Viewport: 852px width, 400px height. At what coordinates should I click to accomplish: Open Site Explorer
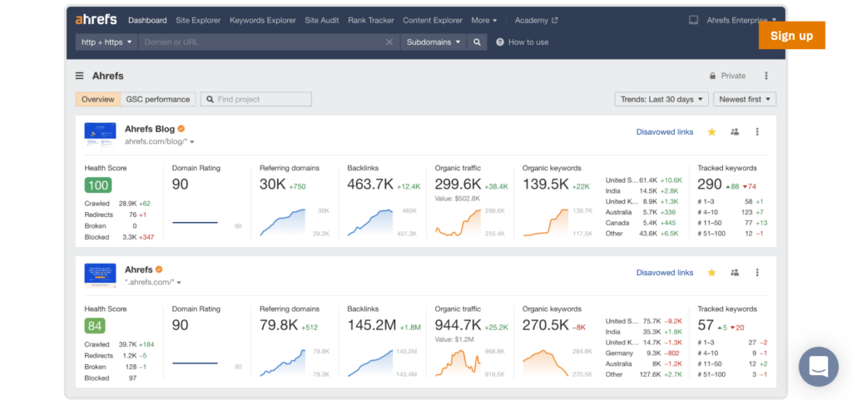(198, 20)
